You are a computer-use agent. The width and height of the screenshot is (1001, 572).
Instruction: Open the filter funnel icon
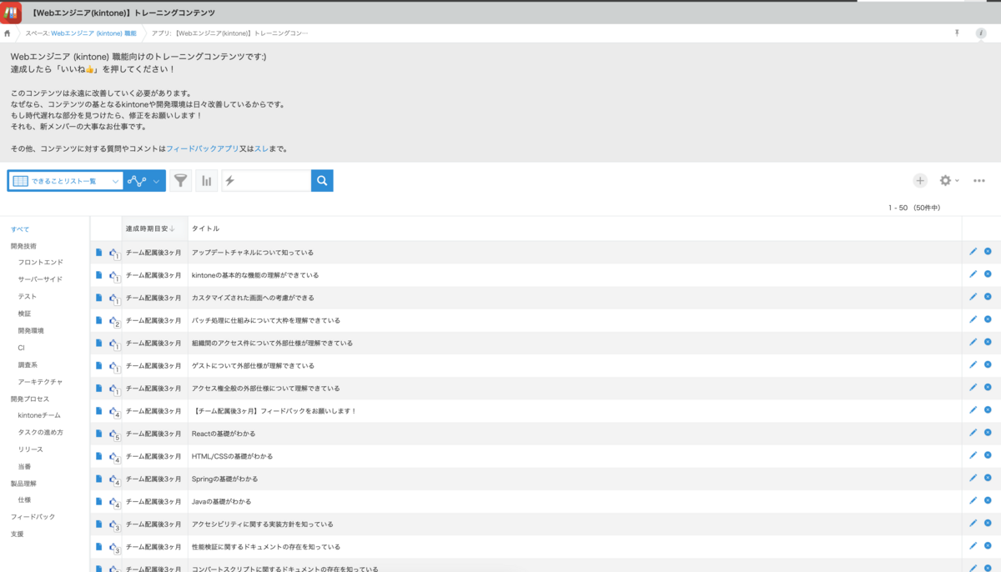[181, 181]
